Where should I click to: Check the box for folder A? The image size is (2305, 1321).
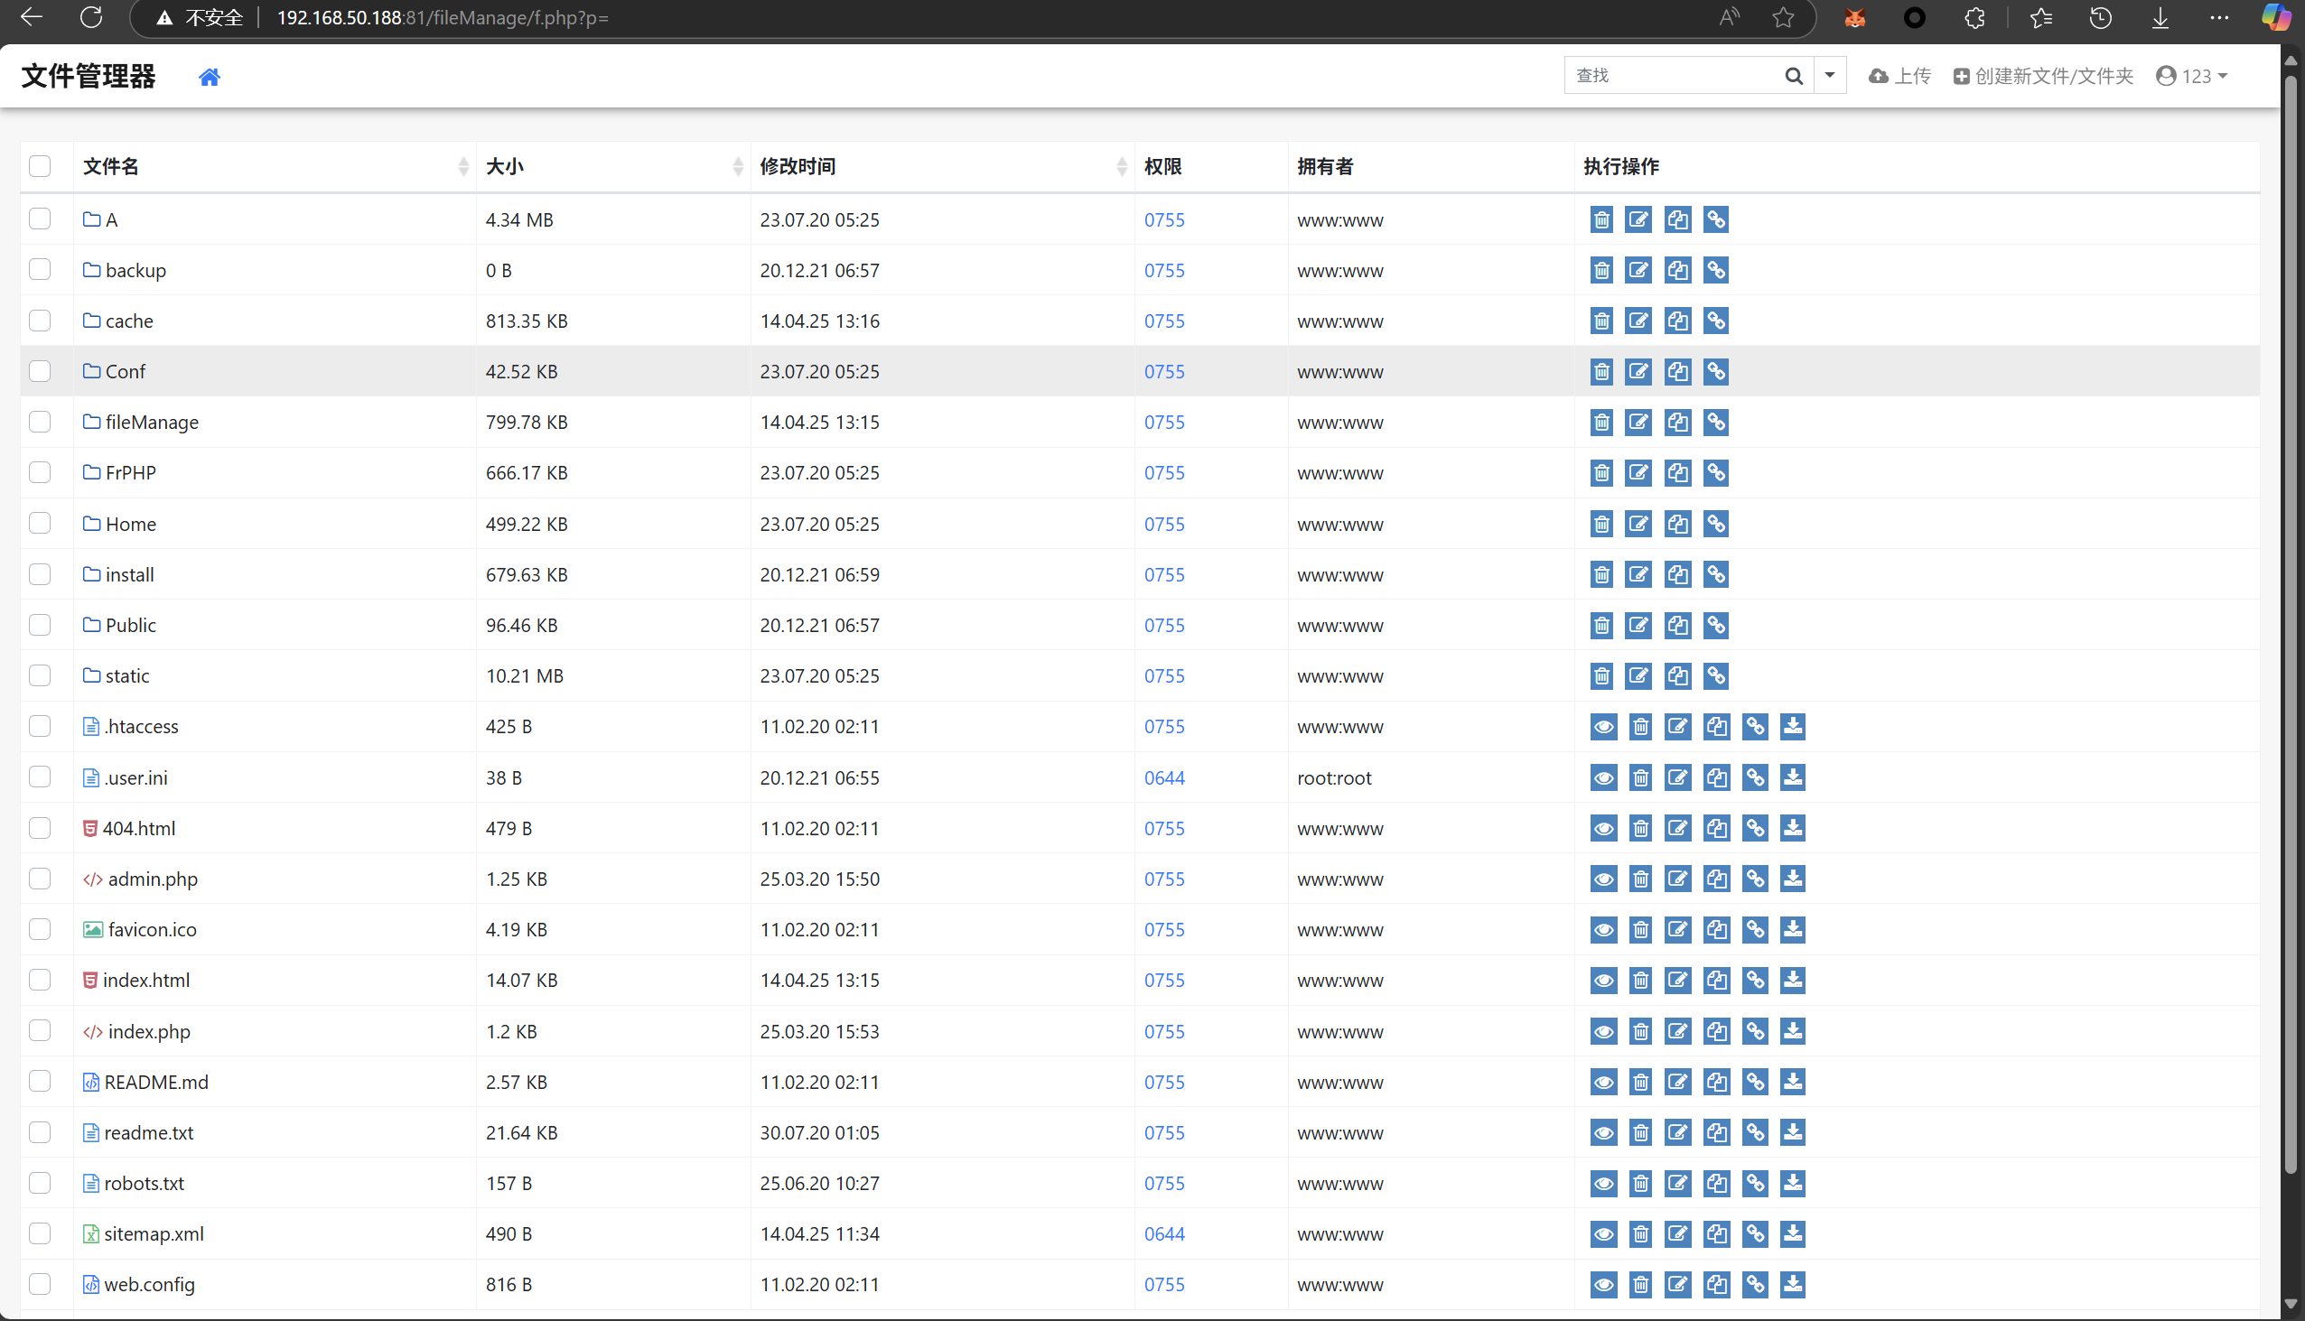pos(40,219)
